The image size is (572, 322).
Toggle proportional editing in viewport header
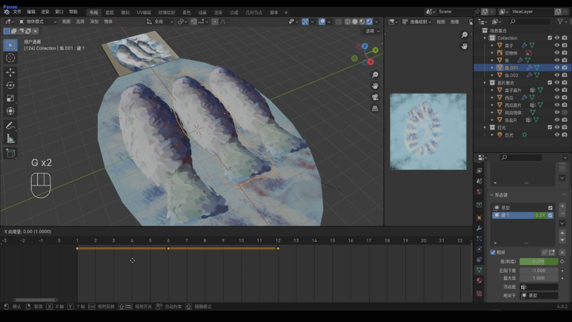(x=215, y=22)
